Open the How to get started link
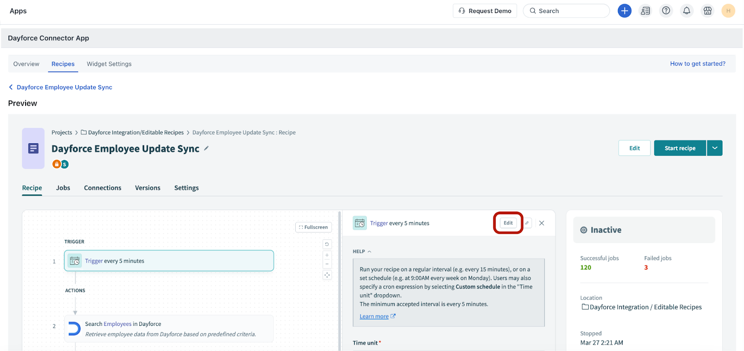Image resolution: width=744 pixels, height=351 pixels. 697,64
